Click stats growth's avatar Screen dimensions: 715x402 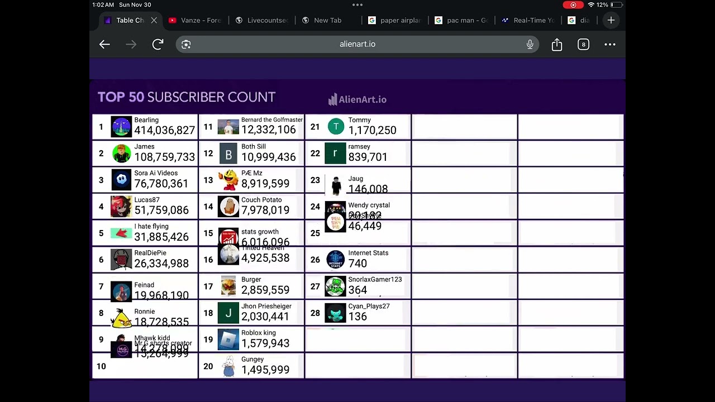pyautogui.click(x=228, y=237)
